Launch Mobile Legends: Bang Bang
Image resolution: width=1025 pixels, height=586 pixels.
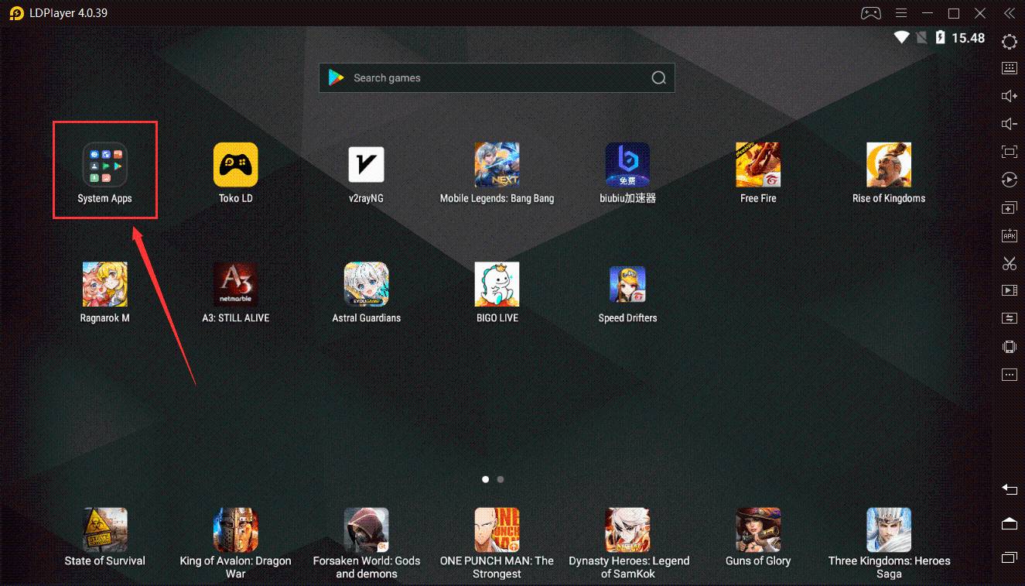(x=497, y=164)
